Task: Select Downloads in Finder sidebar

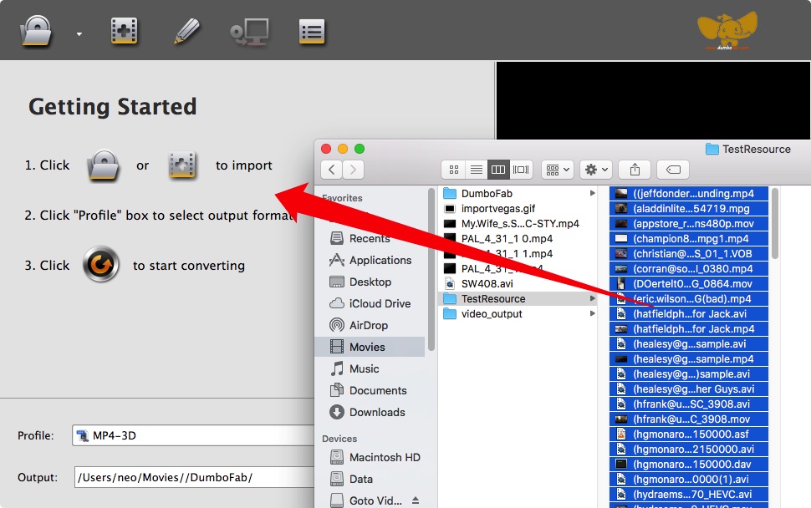Action: click(376, 412)
